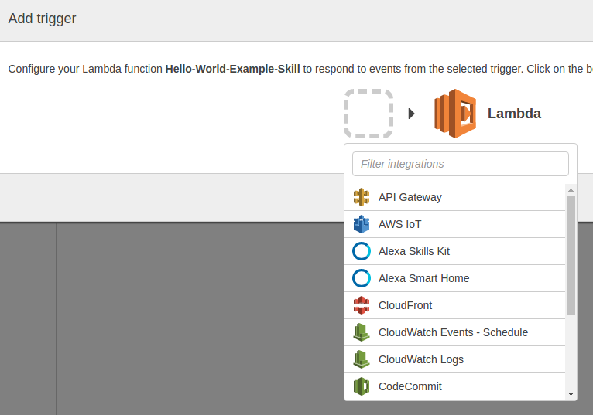Select API Gateway from integrations list
Image resolution: width=593 pixels, height=415 pixels.
click(x=454, y=197)
